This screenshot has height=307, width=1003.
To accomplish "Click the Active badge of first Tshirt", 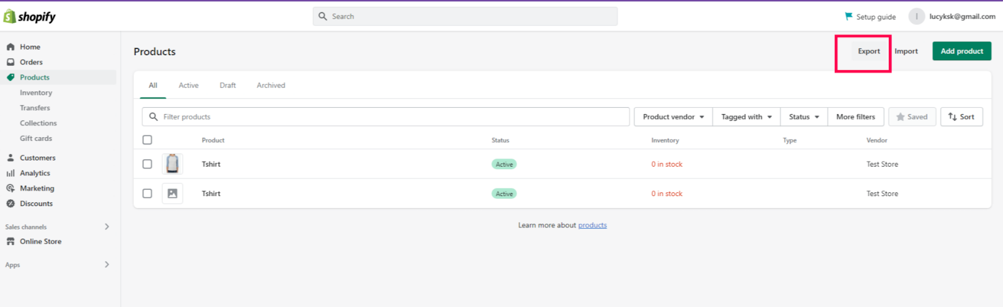I will (504, 164).
